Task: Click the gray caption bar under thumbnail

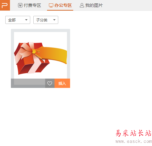Action: (28, 83)
